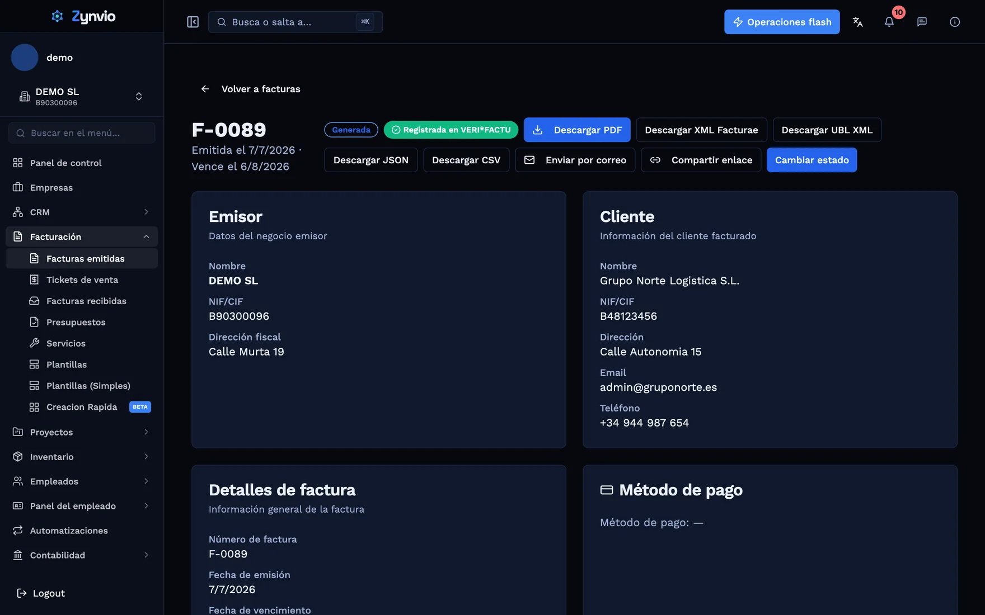Send invoice via Enviar por correo
The height and width of the screenshot is (615, 985).
point(575,160)
